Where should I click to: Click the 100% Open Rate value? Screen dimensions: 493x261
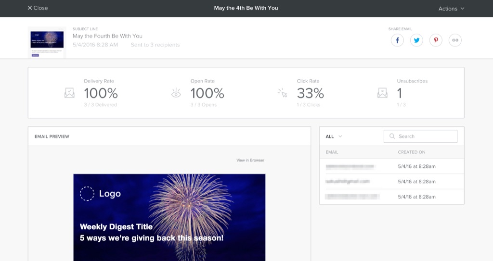click(x=207, y=93)
